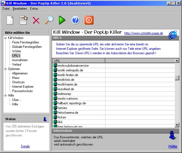Open the Passwortschutz options page
182x153 pixels.
pos(22,91)
